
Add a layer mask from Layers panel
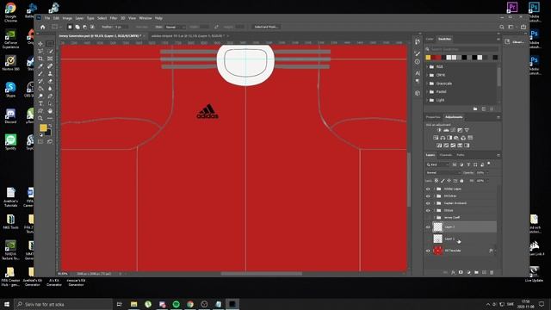461,272
